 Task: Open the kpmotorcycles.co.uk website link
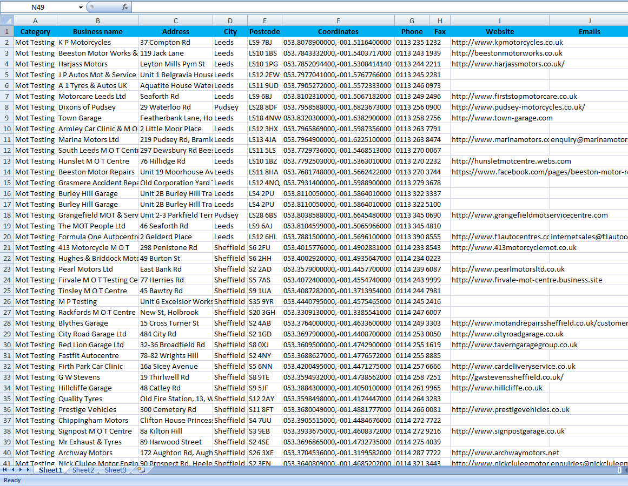pyautogui.click(x=507, y=42)
